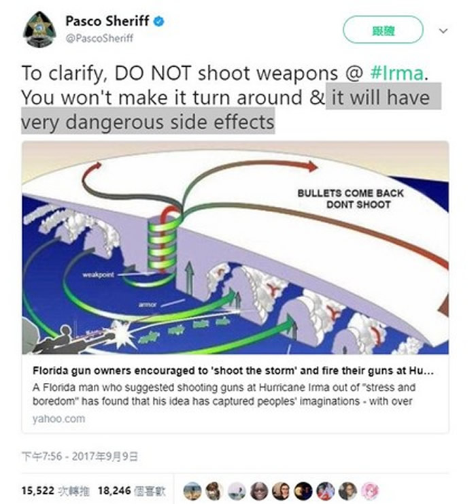476x504 pixels.
Task: Click the last pink anime liker avatar
Action: [370, 491]
